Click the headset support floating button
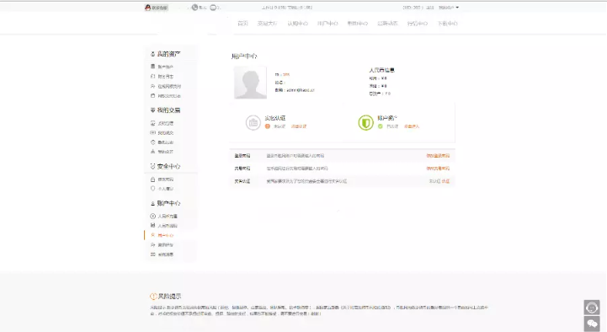This screenshot has height=332, width=607. [592, 308]
